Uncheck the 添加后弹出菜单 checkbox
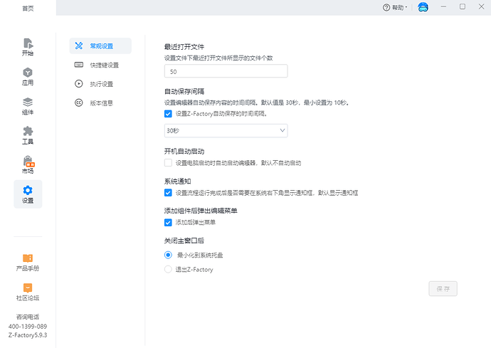Viewport: 491px width, 348px height. 168,223
